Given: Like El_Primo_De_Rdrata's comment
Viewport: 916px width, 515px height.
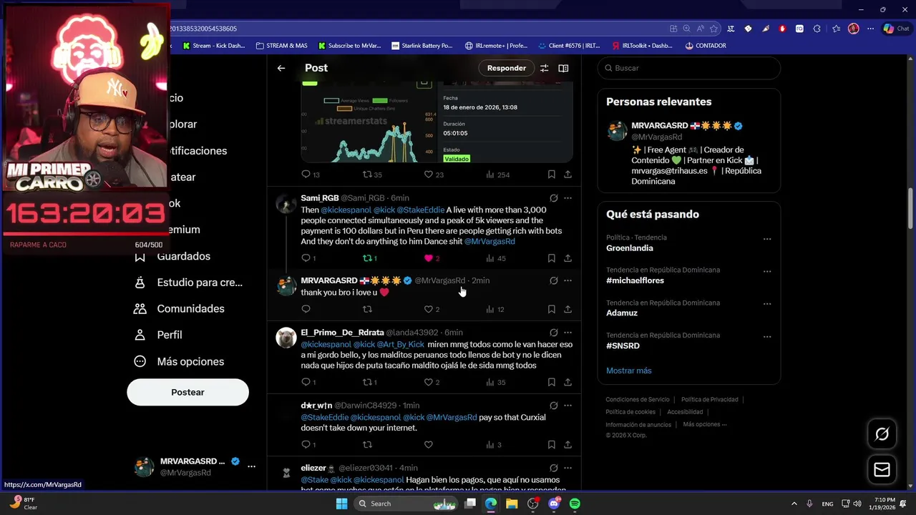Looking at the screenshot, I should pos(429,383).
